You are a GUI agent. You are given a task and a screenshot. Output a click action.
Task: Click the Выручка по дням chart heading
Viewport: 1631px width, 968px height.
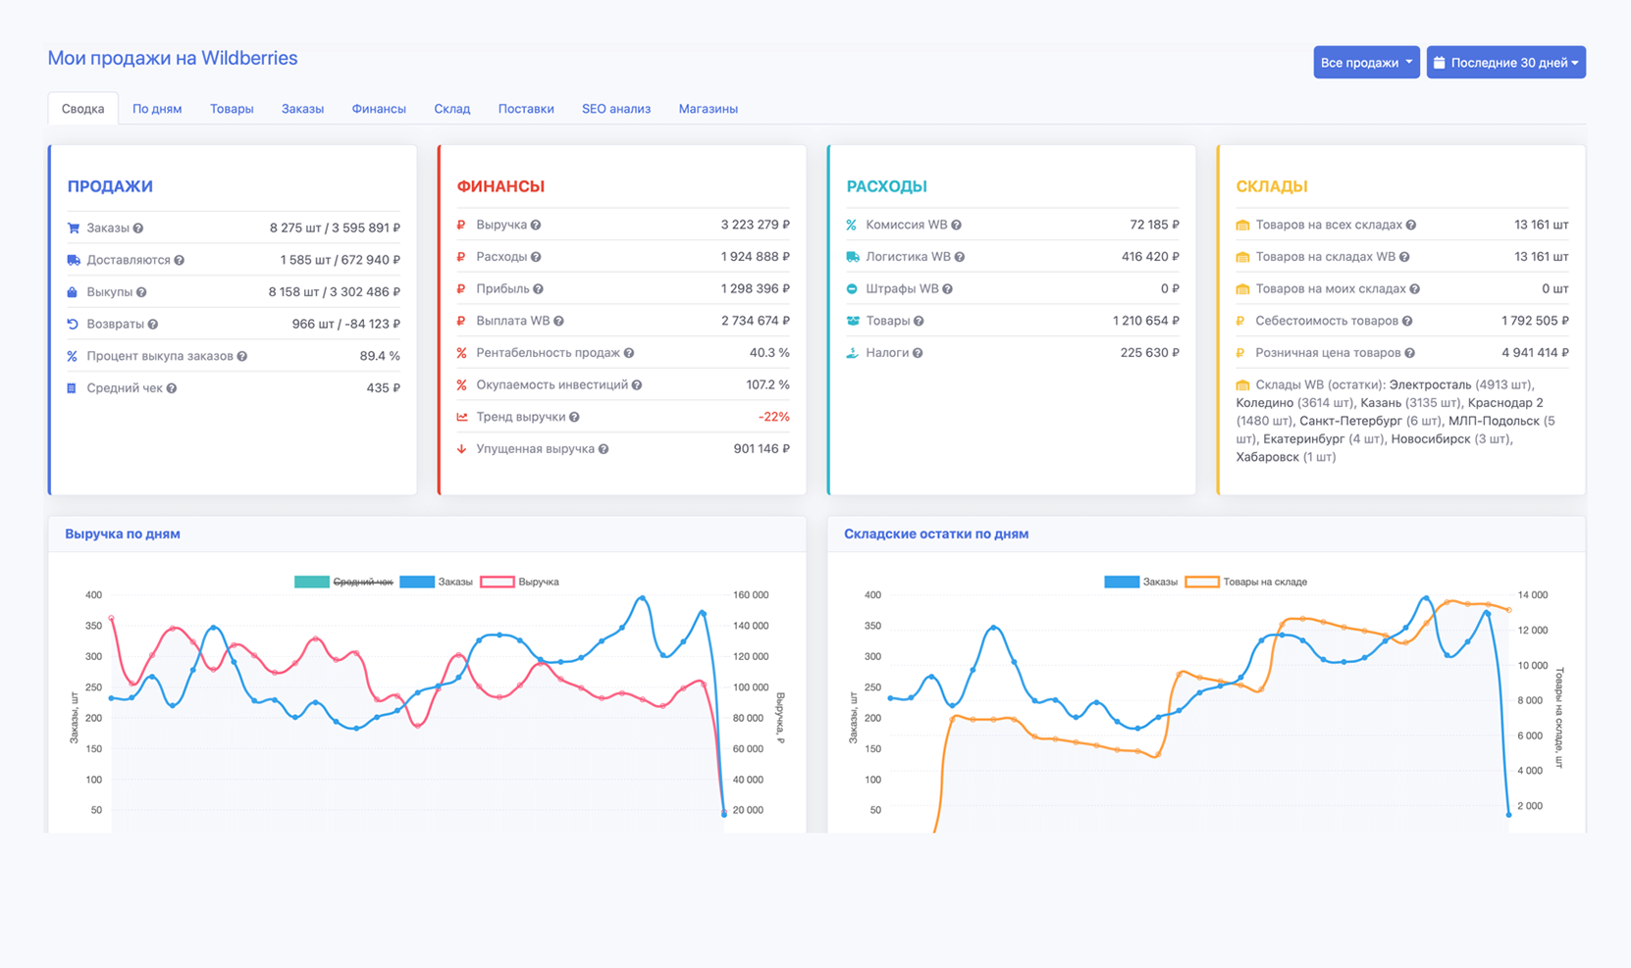pos(123,535)
